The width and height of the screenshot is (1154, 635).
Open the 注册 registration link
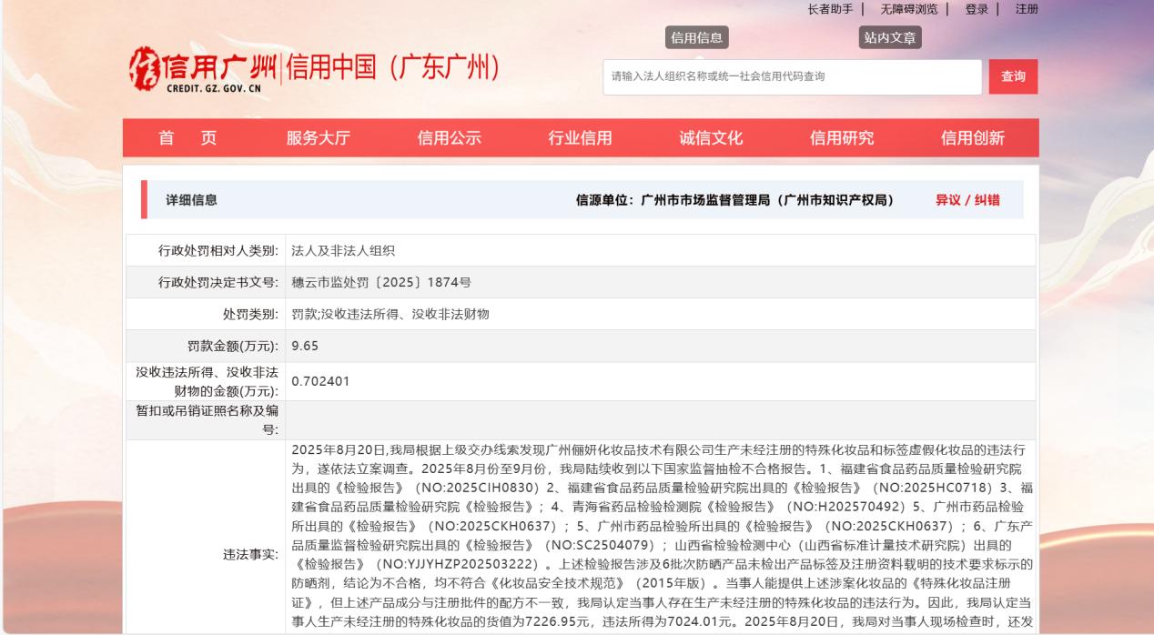click(x=1027, y=9)
